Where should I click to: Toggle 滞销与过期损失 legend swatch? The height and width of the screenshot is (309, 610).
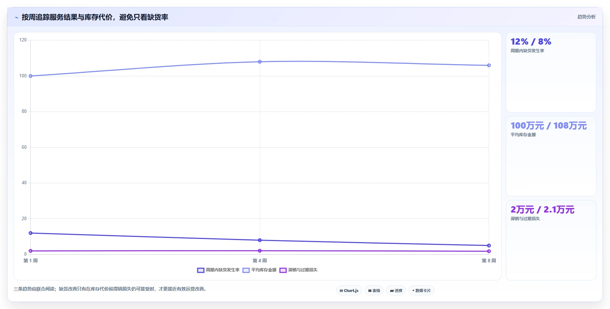283,270
